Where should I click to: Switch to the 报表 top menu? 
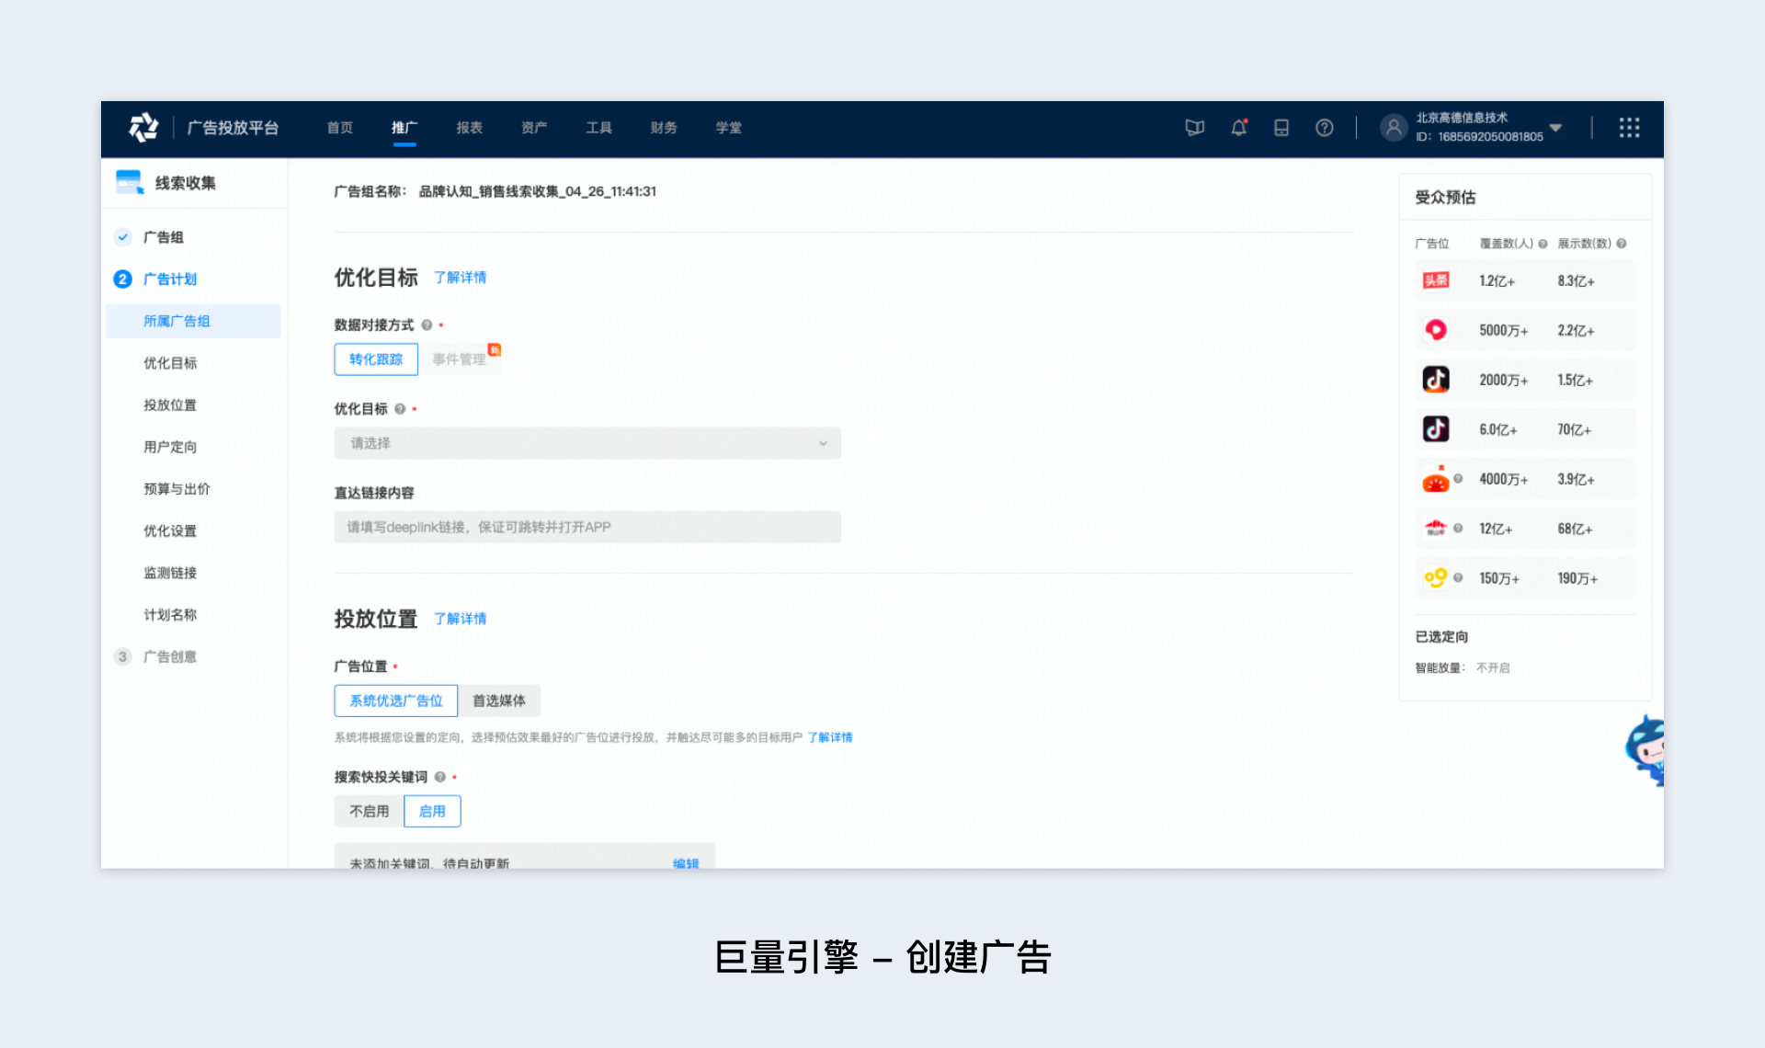[x=469, y=128]
